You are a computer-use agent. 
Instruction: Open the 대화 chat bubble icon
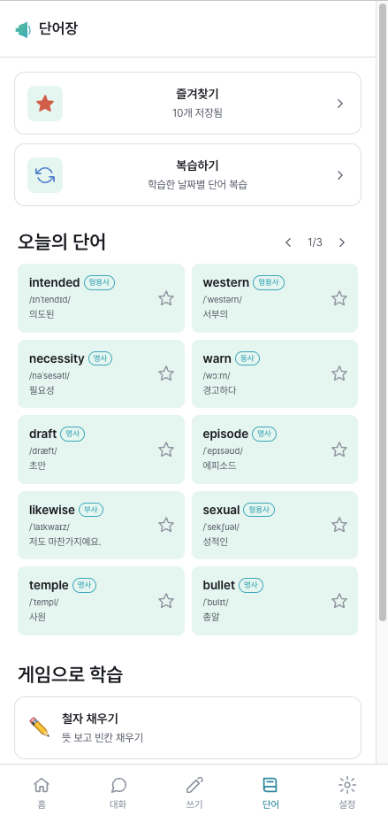coord(118,785)
